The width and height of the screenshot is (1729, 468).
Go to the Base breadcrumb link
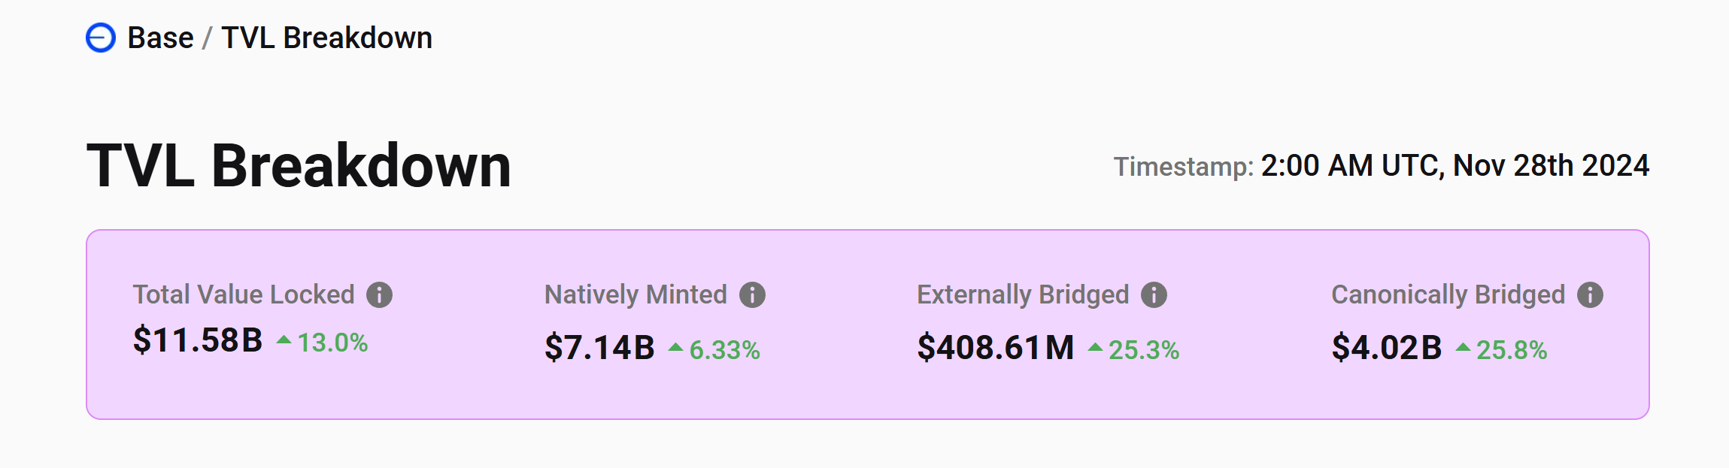coord(160,38)
